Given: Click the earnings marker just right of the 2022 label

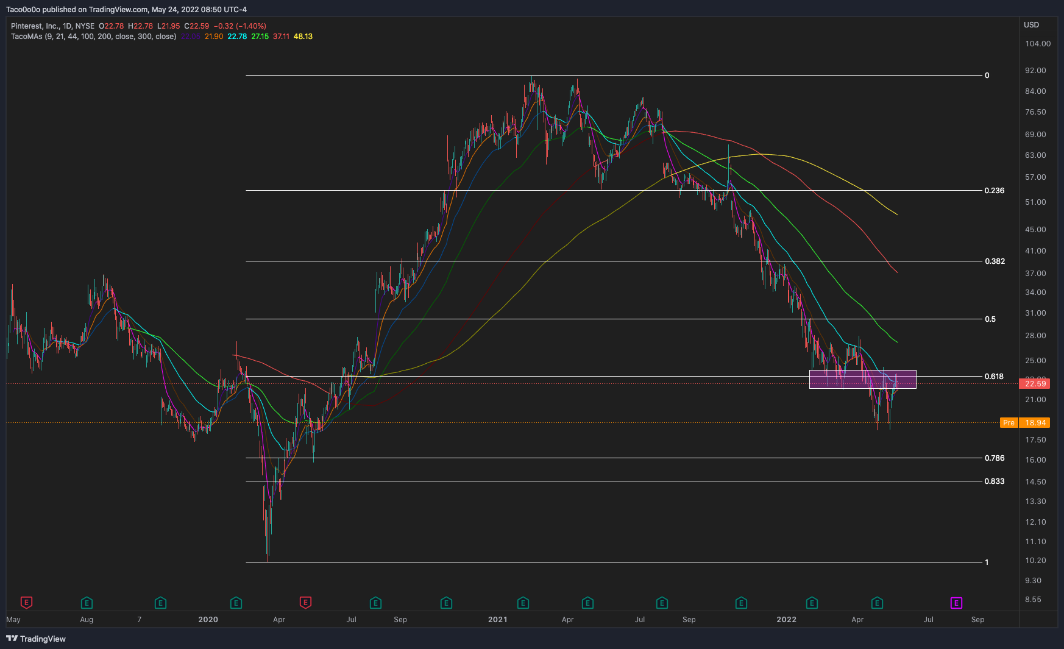Looking at the screenshot, I should pos(812,603).
